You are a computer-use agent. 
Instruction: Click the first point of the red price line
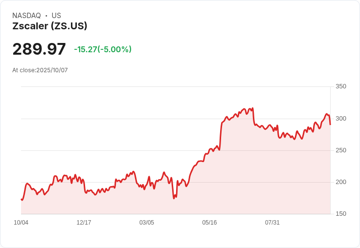coord(21,199)
